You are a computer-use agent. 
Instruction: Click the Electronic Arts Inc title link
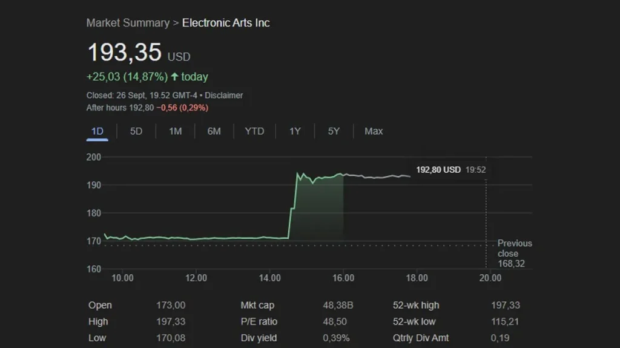(226, 23)
